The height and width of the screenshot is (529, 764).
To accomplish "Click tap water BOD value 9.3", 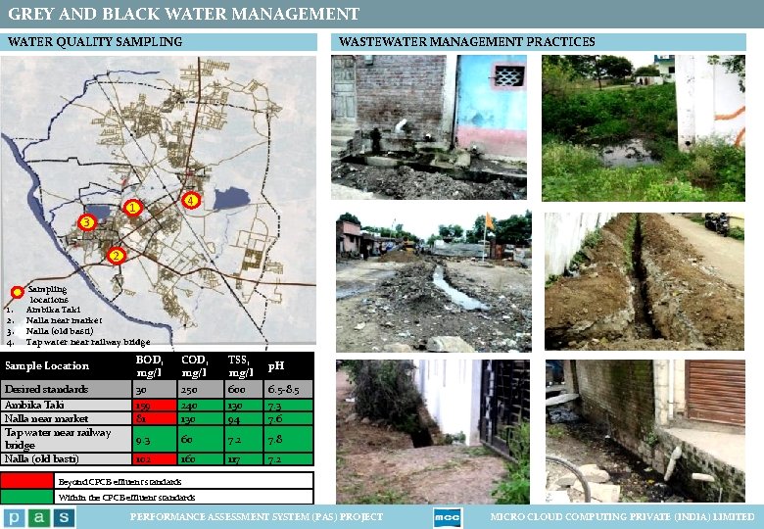I will (143, 440).
